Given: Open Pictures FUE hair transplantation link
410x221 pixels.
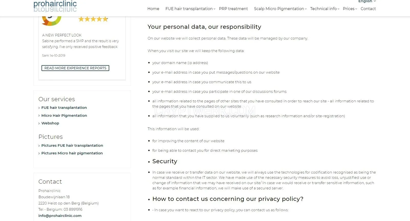Looking at the screenshot, I should click(72, 146).
